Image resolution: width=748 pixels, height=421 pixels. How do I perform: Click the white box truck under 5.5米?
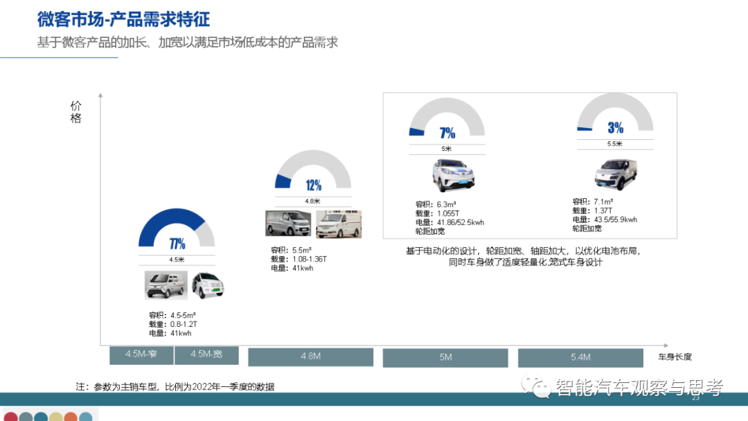[x=616, y=174]
